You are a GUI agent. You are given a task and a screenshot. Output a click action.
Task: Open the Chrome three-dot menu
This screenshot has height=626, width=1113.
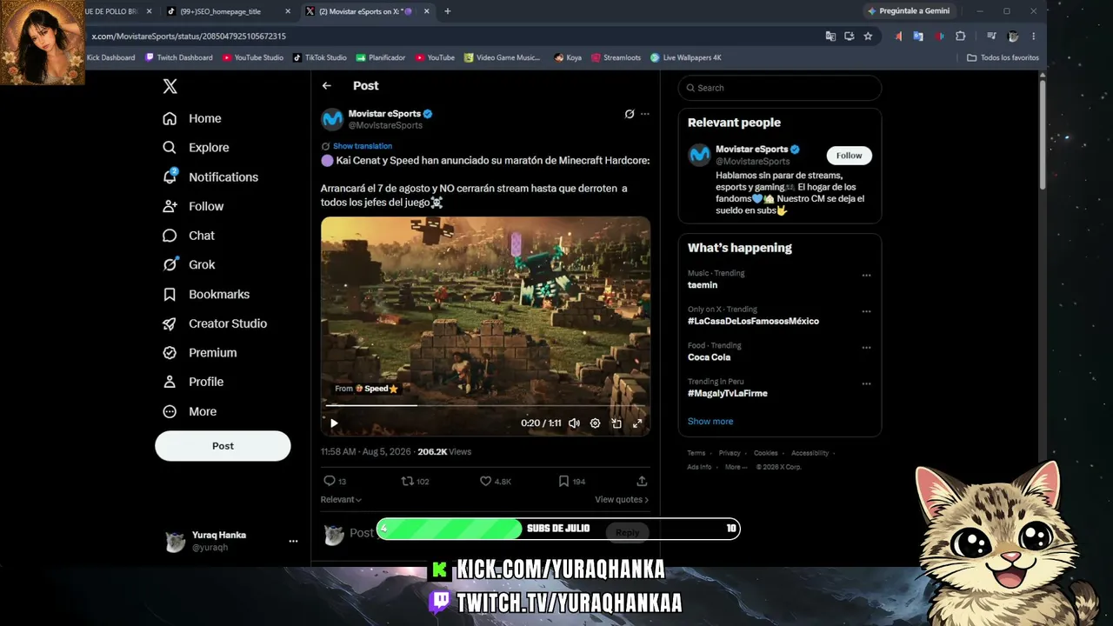click(x=1033, y=37)
